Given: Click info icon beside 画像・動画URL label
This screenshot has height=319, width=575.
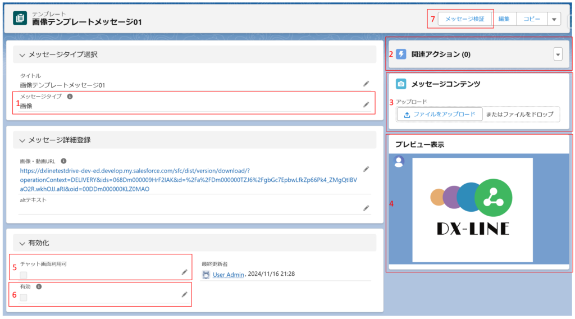Looking at the screenshot, I should 63,161.
